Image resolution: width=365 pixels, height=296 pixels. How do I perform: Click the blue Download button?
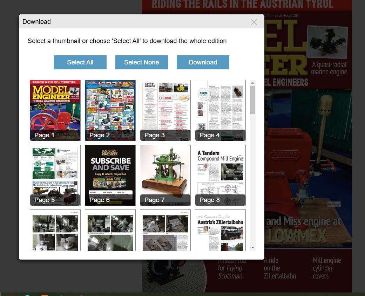(203, 62)
